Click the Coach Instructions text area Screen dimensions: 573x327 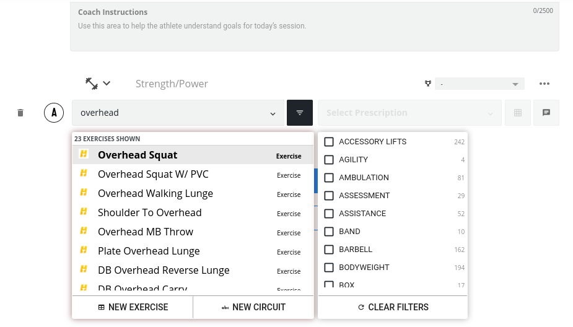point(314,30)
